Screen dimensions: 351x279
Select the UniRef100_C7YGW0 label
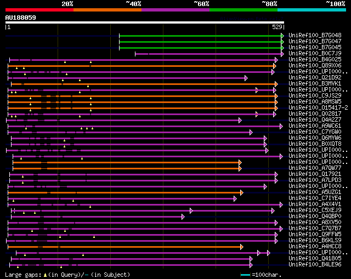pos(315,132)
